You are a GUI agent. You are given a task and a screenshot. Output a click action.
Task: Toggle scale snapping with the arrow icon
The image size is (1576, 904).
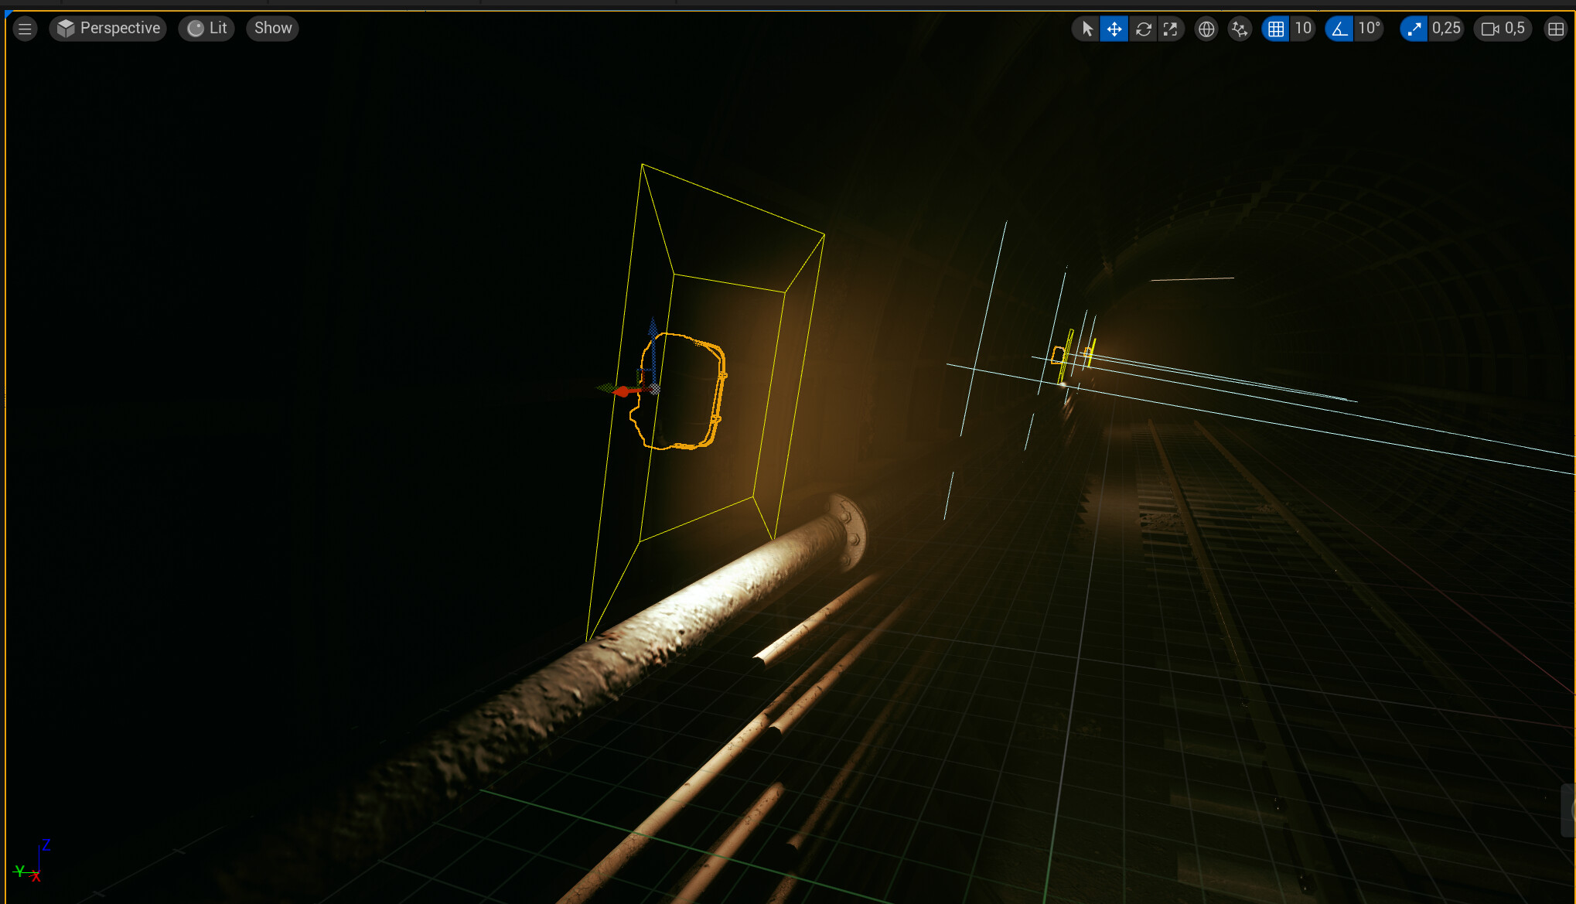coord(1414,28)
